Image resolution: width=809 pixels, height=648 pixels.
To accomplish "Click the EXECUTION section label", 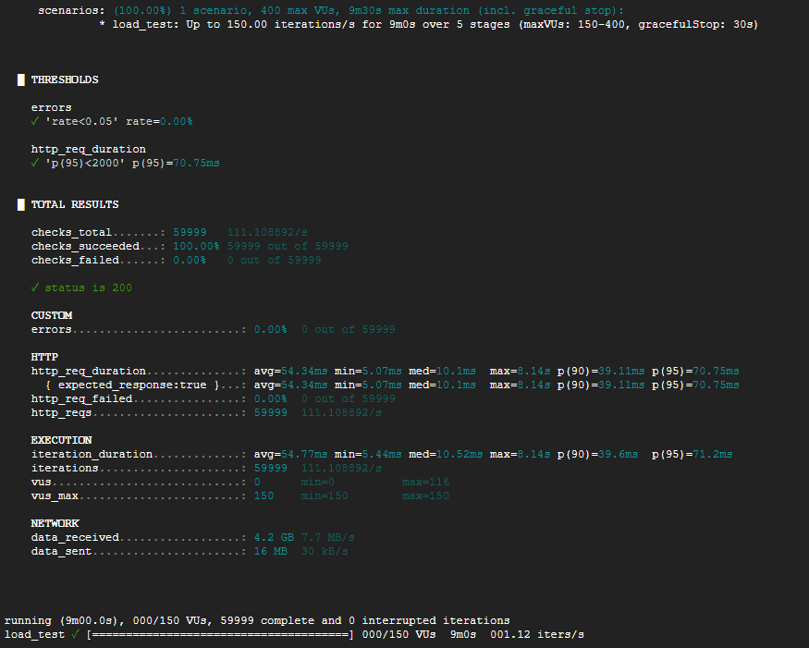I will 61,440.
